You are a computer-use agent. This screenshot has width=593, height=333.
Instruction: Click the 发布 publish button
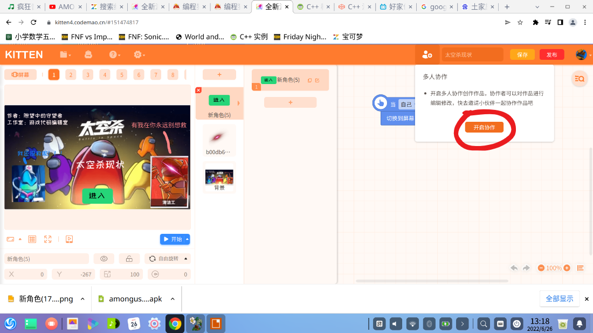[x=552, y=55]
